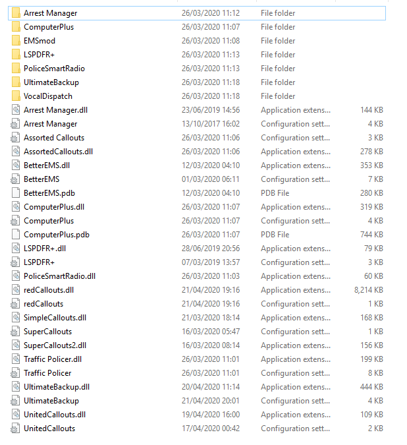Click the SuperCallouts config file icon
This screenshot has width=407, height=445.
[x=15, y=332]
